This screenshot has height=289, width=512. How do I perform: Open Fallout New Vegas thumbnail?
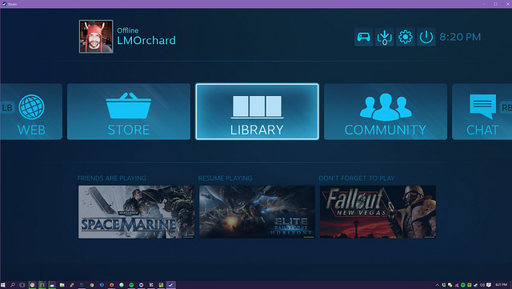tap(378, 212)
